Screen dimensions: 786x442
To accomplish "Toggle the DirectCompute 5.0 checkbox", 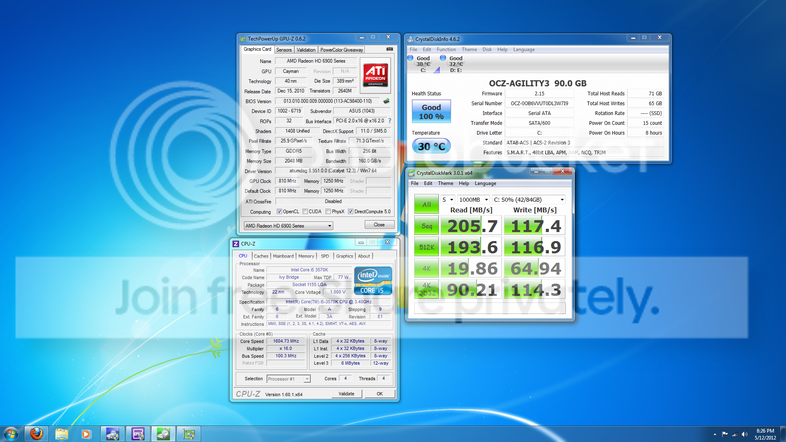I will 350,212.
